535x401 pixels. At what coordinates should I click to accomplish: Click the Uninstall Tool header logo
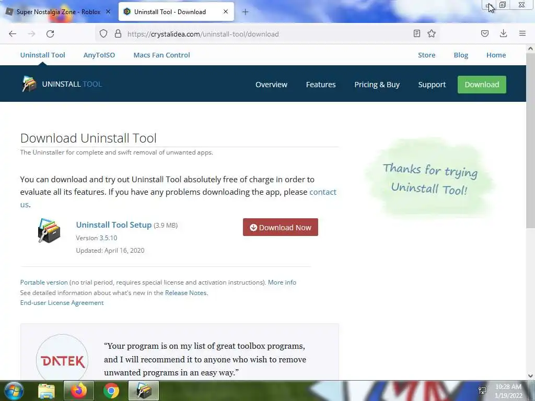(62, 84)
